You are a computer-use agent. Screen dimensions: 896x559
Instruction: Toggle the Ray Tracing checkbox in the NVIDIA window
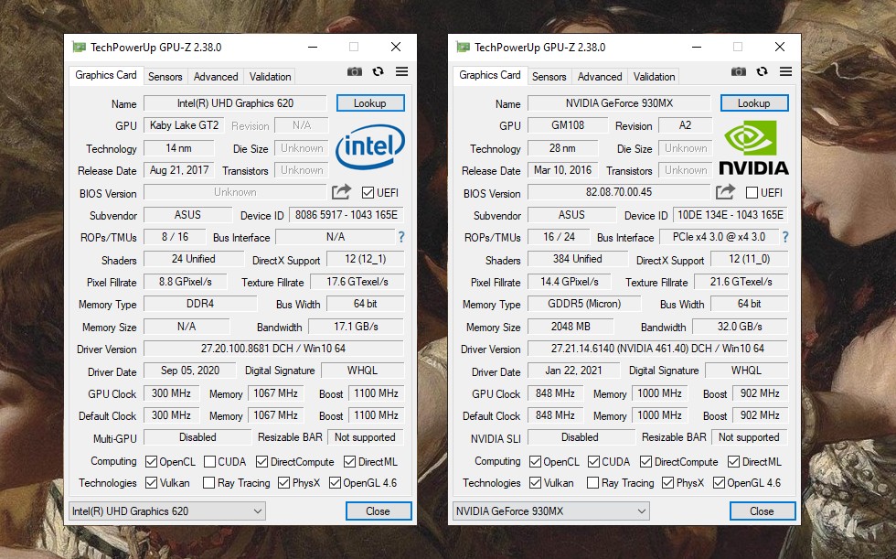pyautogui.click(x=592, y=483)
